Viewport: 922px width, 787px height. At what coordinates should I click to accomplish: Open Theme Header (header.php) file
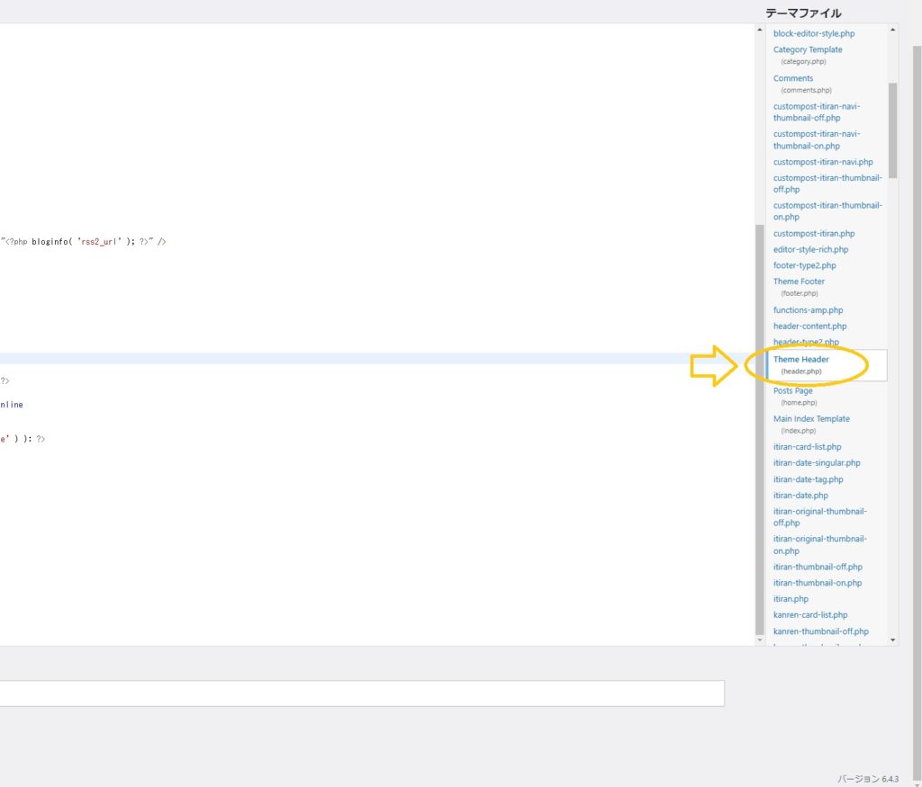[x=800, y=360]
